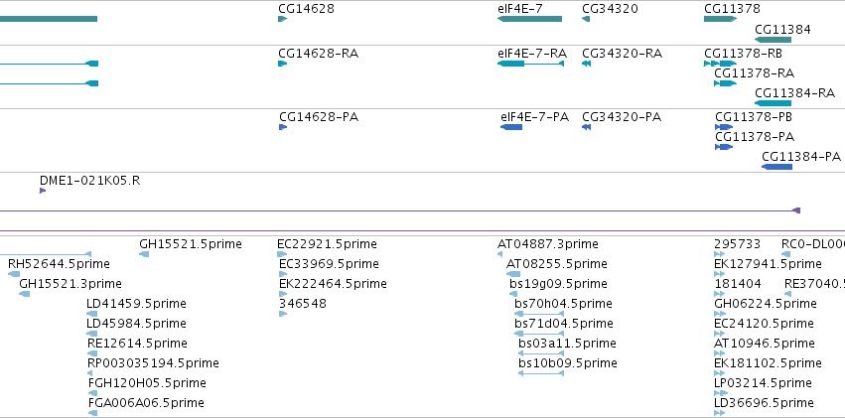The height and width of the screenshot is (418, 845).
Task: Select the eIF4E-7 gene bar
Action: point(529,19)
